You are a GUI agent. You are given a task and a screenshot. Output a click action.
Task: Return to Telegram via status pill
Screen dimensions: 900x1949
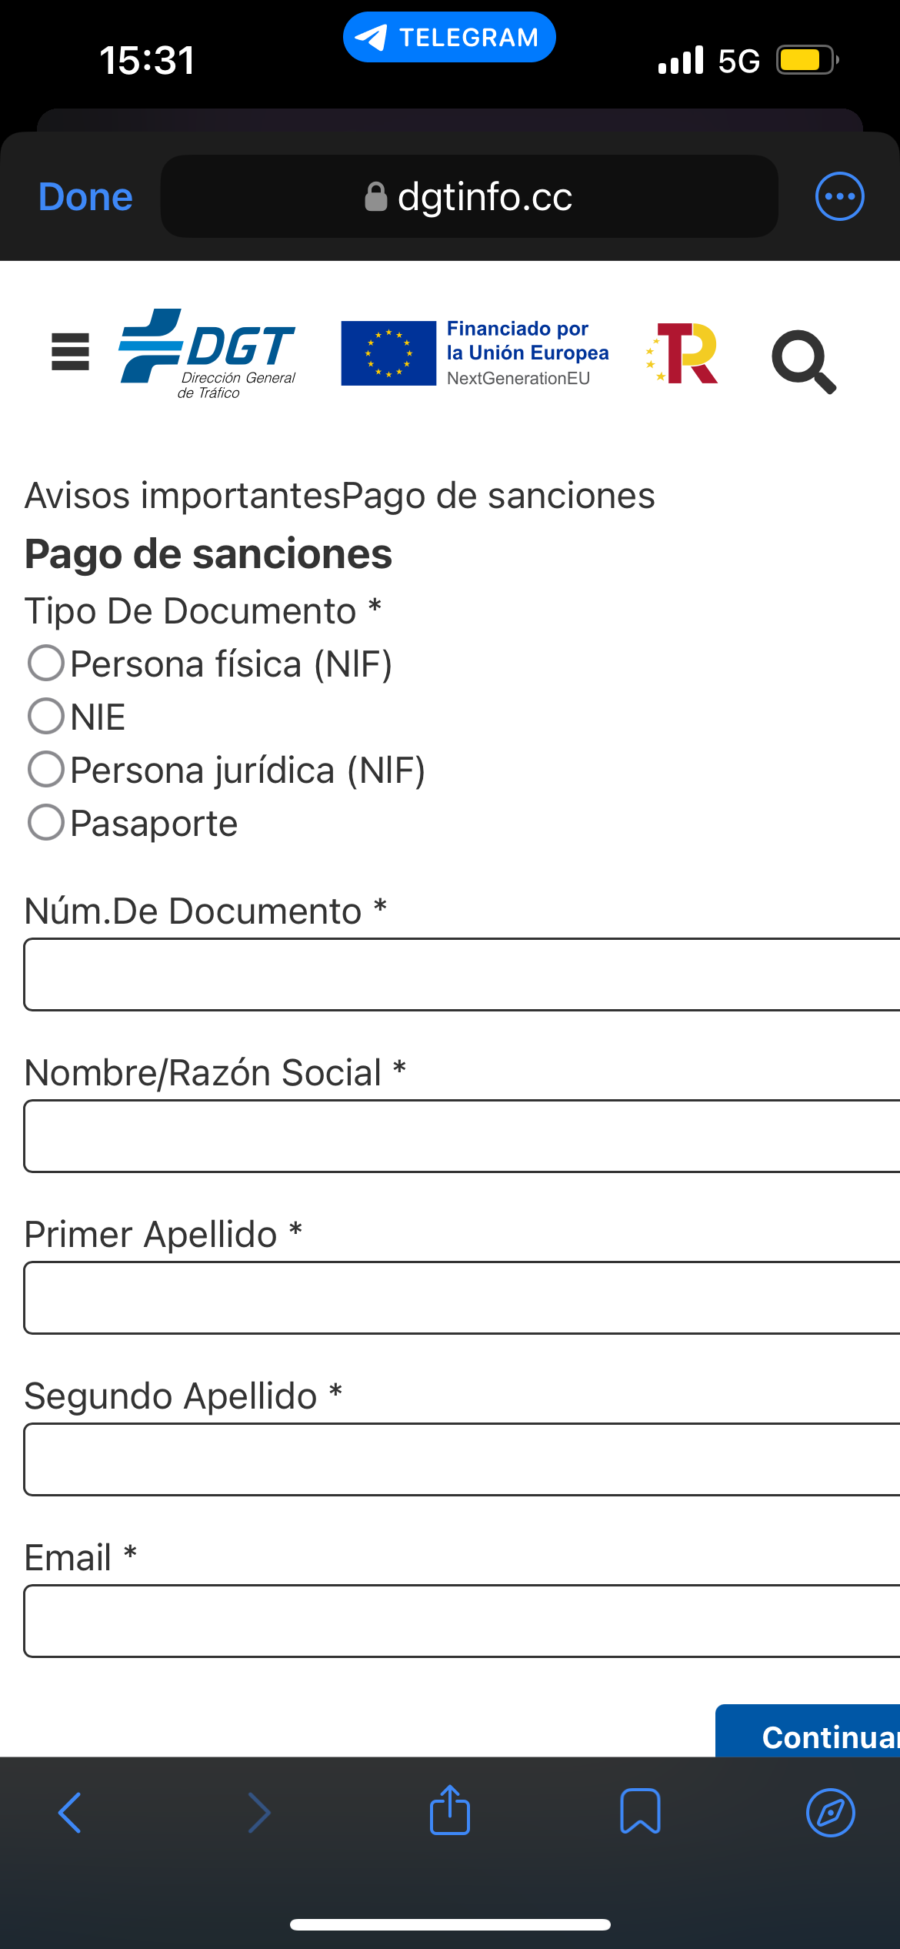pyautogui.click(x=449, y=37)
